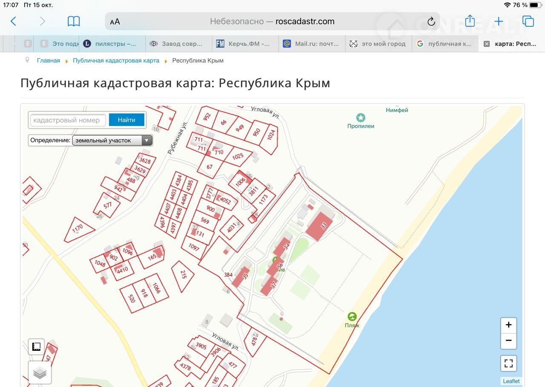
Task: Open the Safari share sheet icon
Action: [470, 21]
